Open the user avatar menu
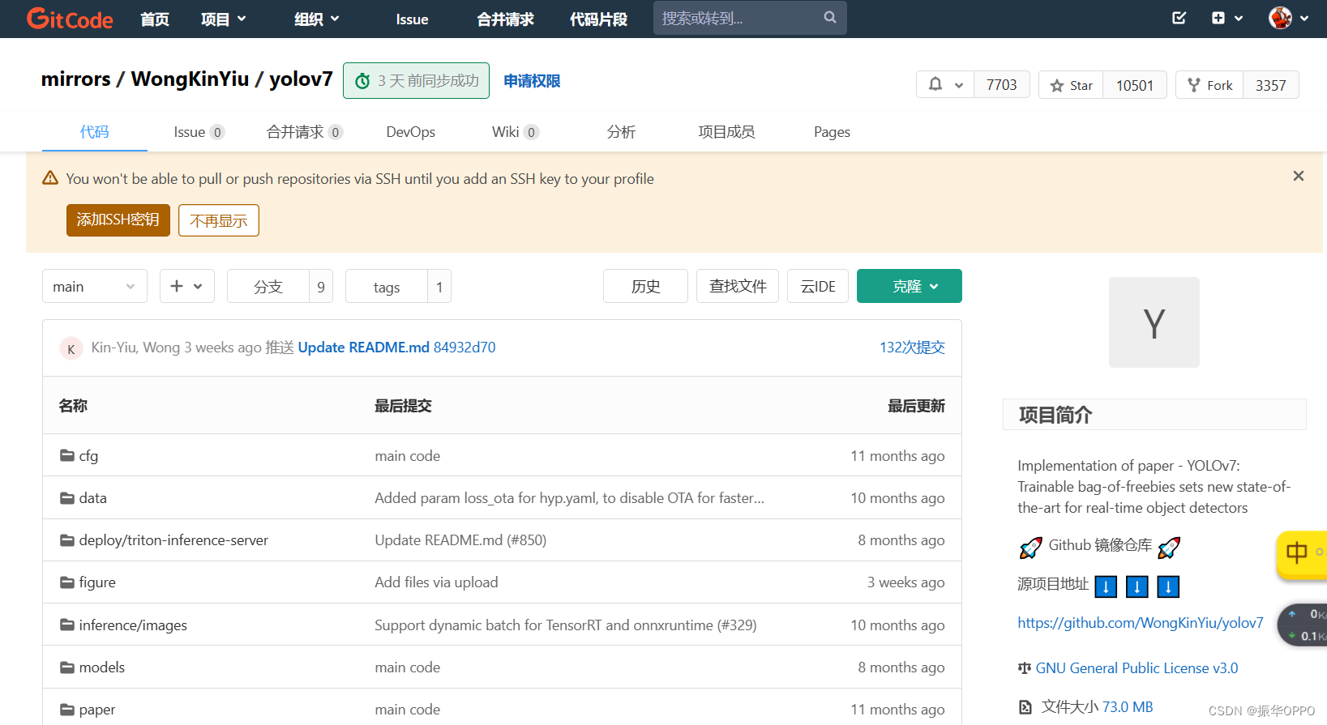Viewport: 1327px width, 725px height. pyautogui.click(x=1280, y=18)
